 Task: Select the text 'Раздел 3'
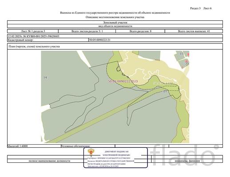tap(195, 8)
